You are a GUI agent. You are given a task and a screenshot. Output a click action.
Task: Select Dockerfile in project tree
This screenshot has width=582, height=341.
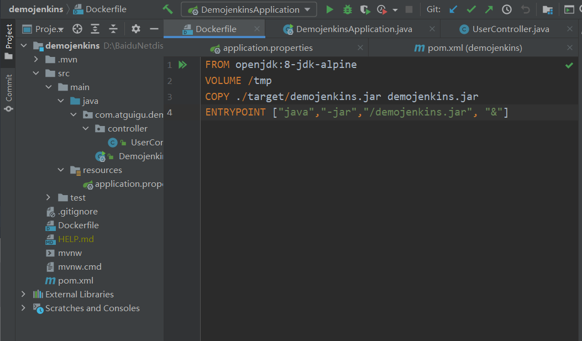[x=72, y=225]
